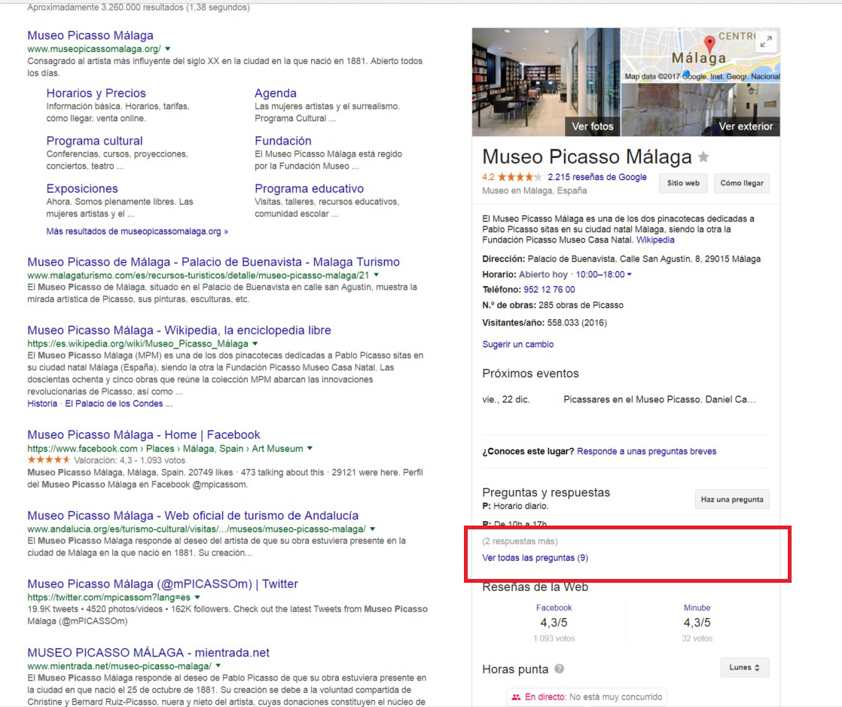
Task: Select the '558.033 (2016)' visitors value
Action: [x=577, y=323]
